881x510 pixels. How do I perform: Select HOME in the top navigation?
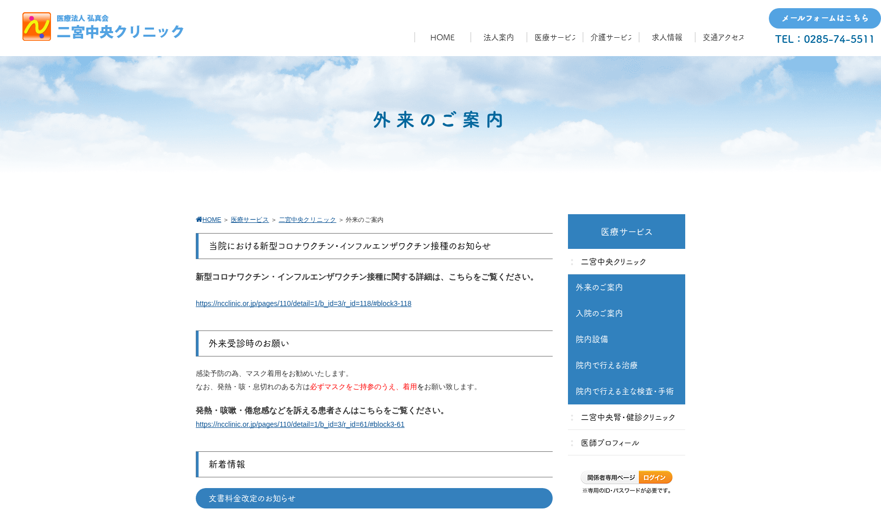(x=442, y=37)
